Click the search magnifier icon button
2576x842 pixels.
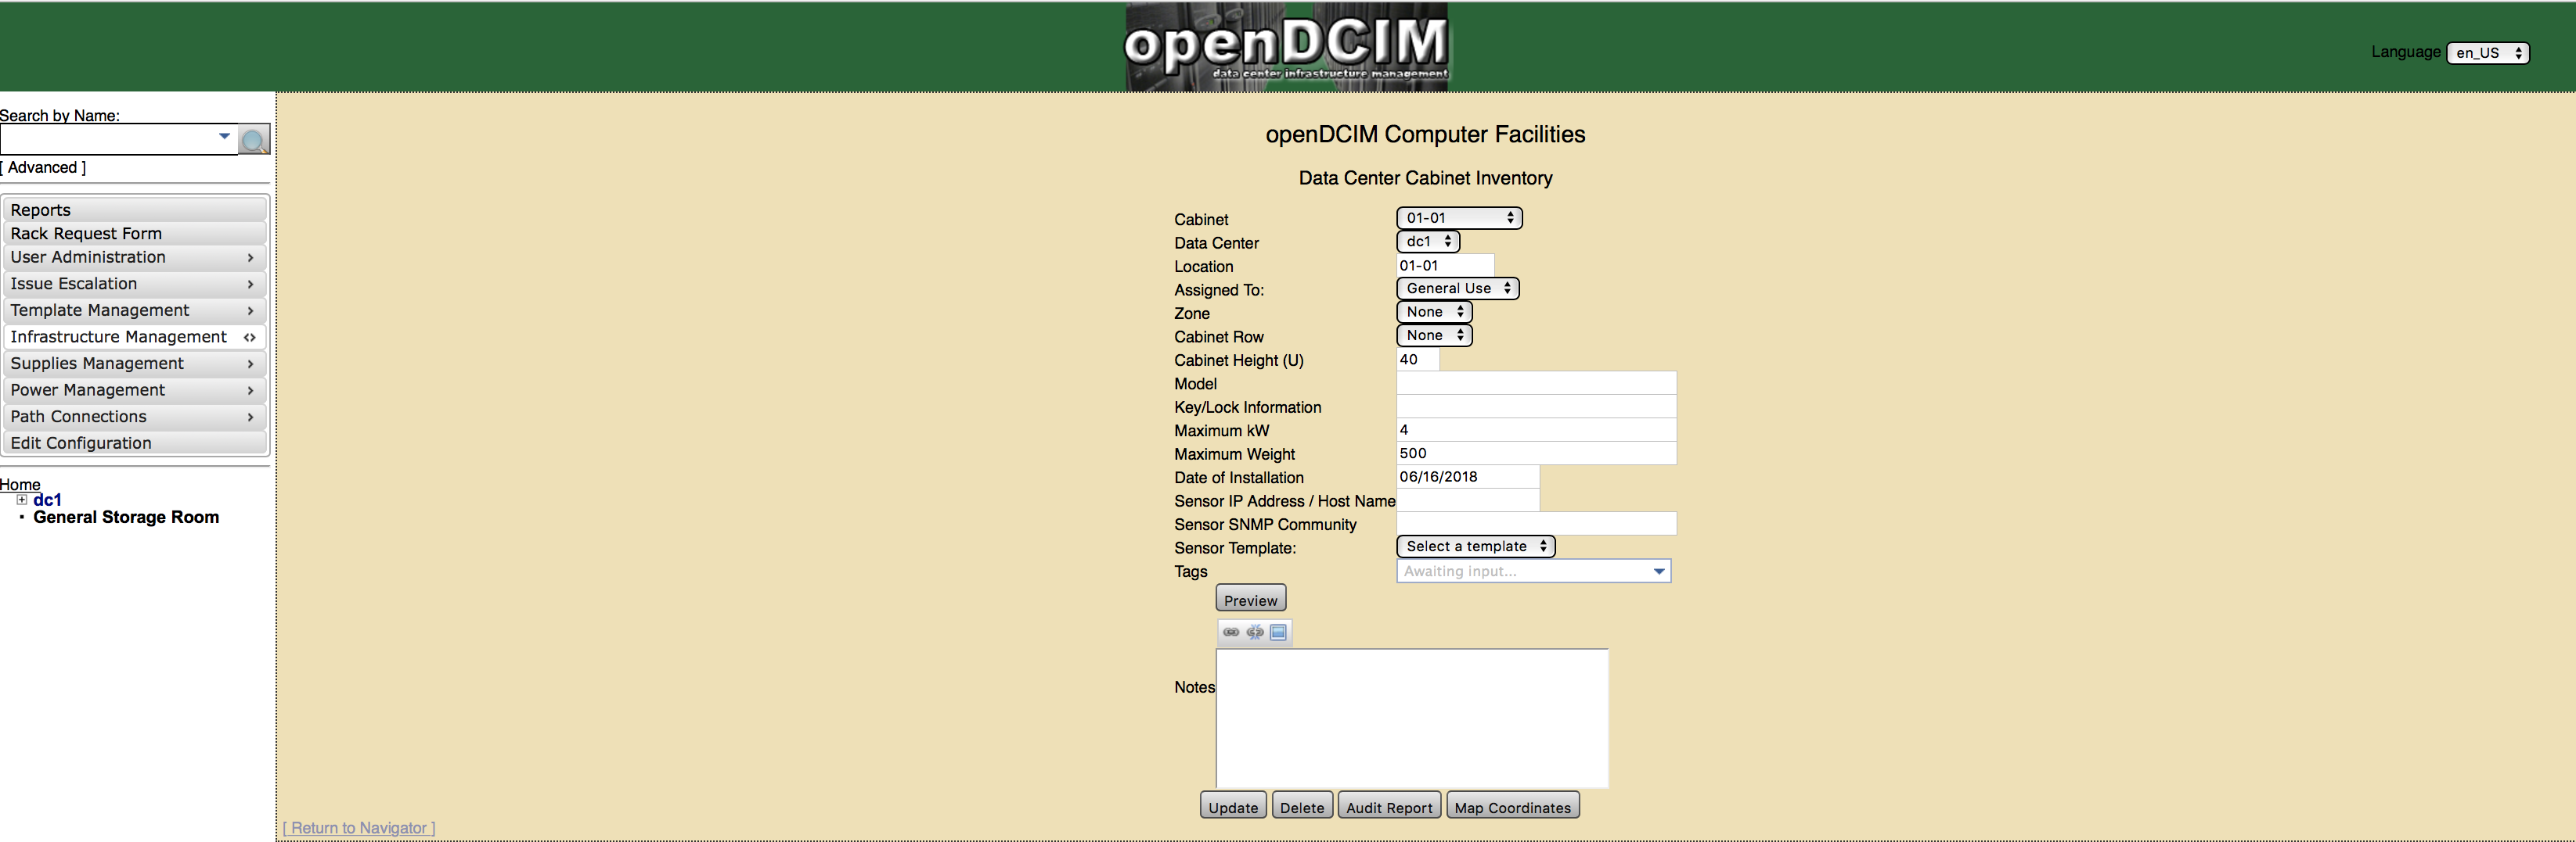(254, 140)
